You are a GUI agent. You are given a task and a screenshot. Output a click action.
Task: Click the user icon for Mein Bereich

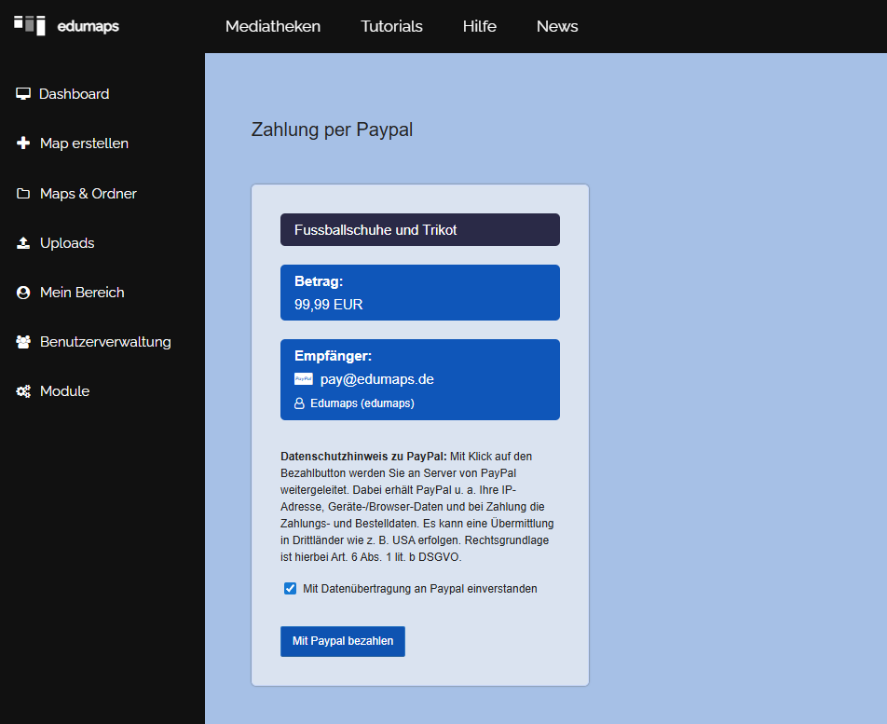[23, 293]
